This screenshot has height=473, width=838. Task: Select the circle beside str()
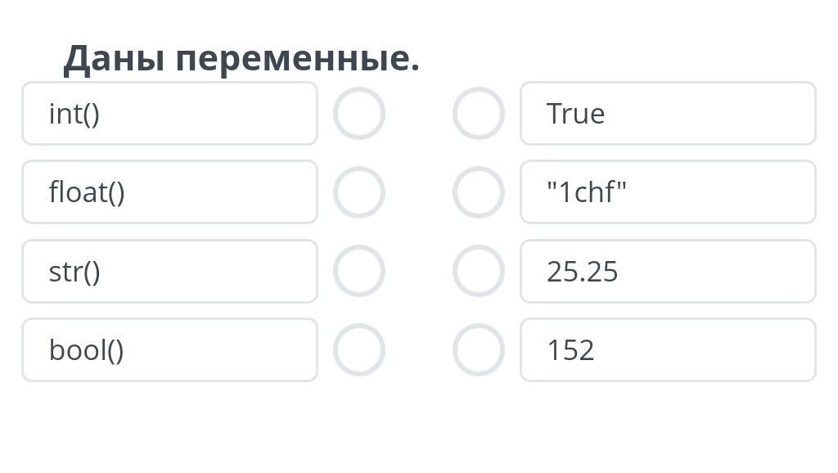358,271
